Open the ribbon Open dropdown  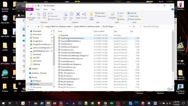pyautogui.click(x=121, y=13)
